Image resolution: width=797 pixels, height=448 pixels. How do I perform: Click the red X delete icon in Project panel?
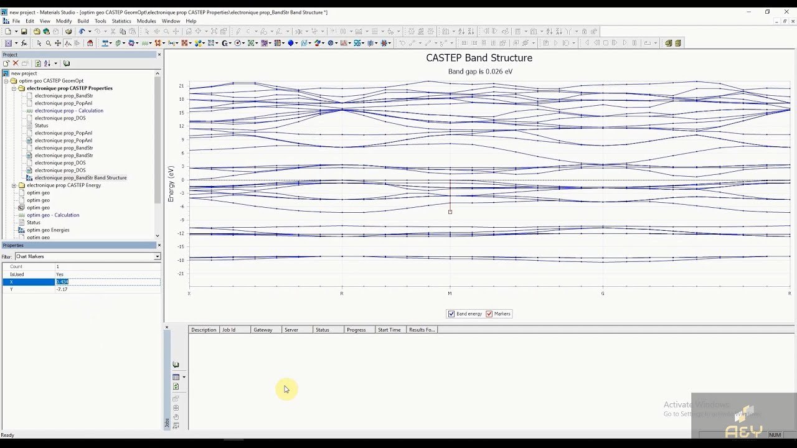(x=16, y=63)
